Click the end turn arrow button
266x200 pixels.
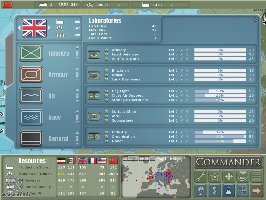[x=256, y=190]
